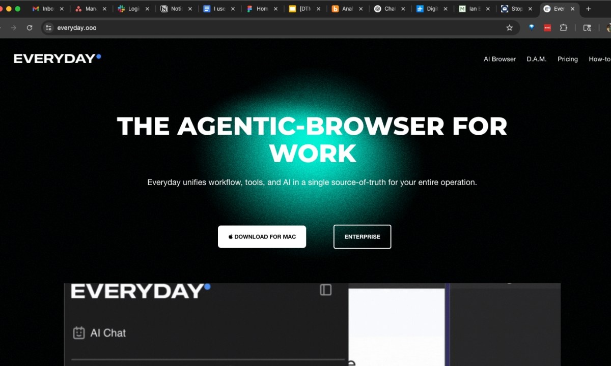Close the '[DTM' Slides tab
This screenshot has height=366, width=611.
(x=318, y=9)
